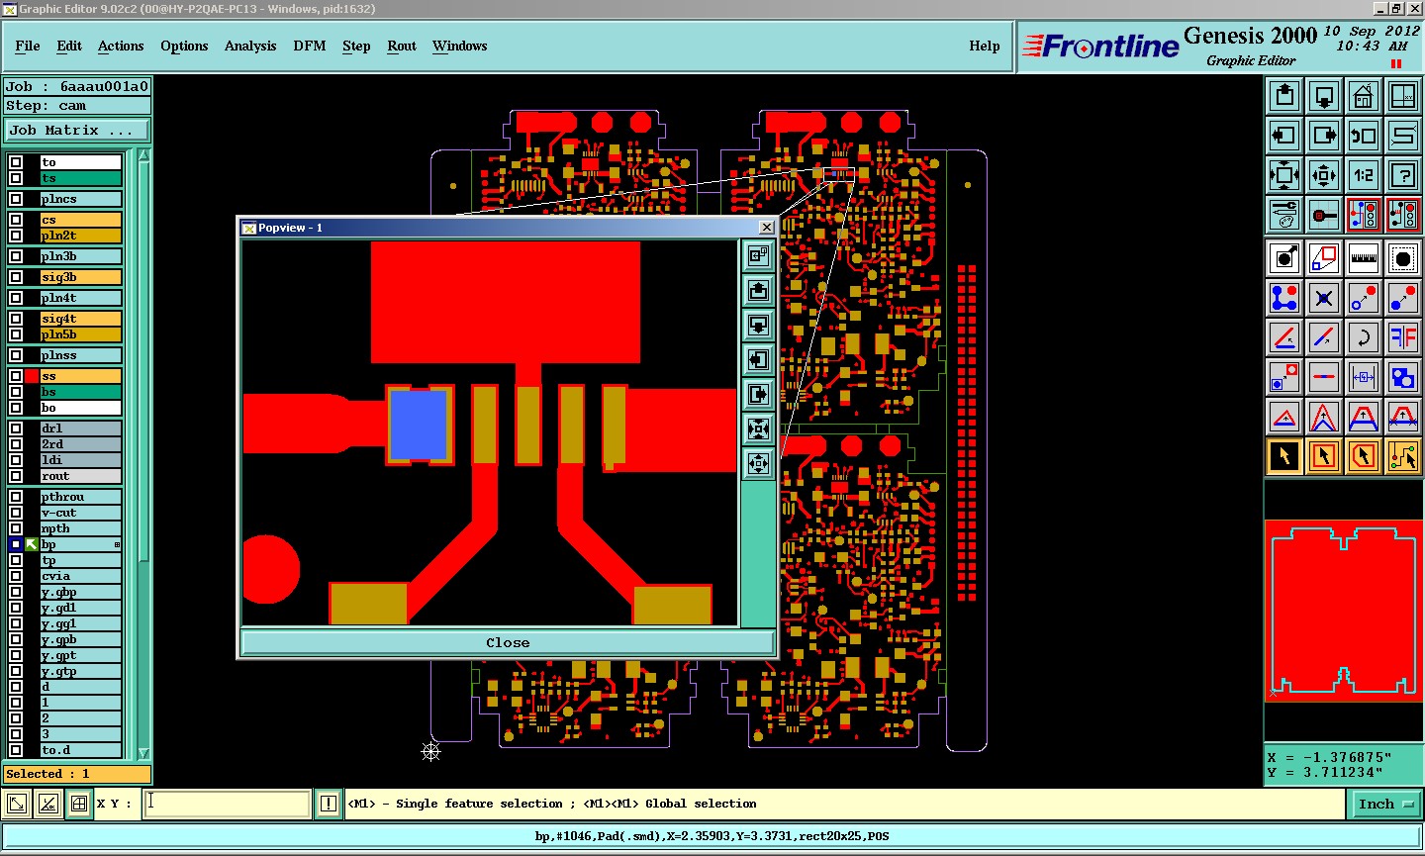Open the wrench and palette settings icon

point(1284,215)
